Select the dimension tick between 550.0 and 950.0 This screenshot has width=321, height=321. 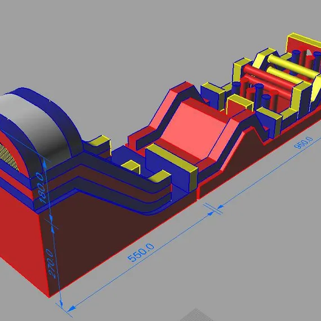click(213, 209)
